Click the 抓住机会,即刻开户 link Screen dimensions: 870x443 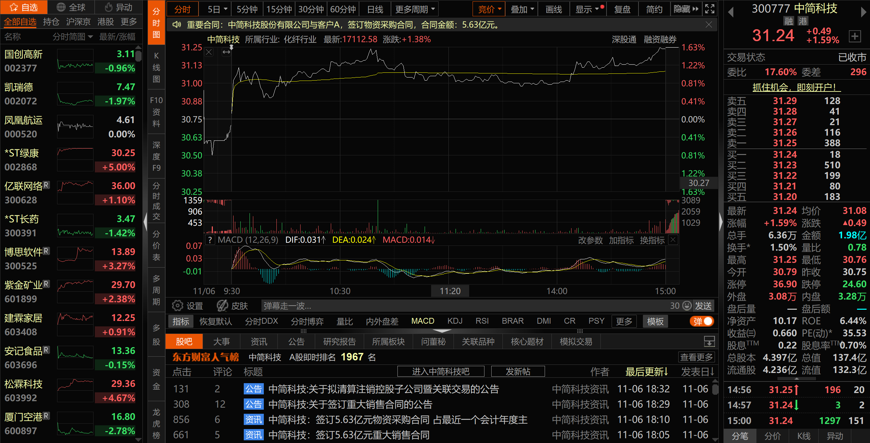click(x=796, y=87)
